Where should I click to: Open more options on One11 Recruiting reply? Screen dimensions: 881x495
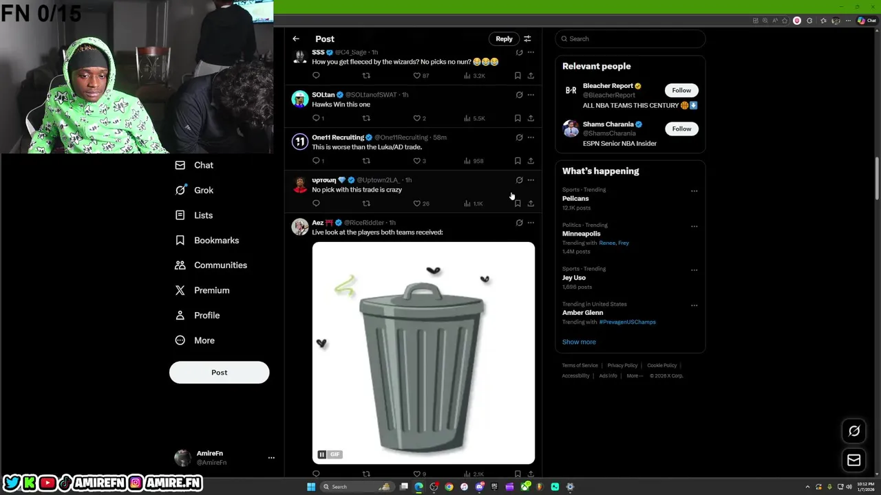[x=531, y=137]
